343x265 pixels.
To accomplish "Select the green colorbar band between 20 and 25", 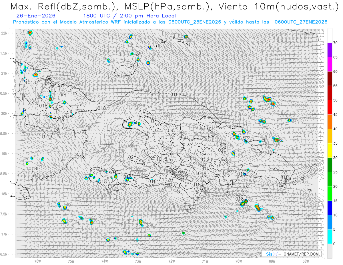I will pos(330,179).
